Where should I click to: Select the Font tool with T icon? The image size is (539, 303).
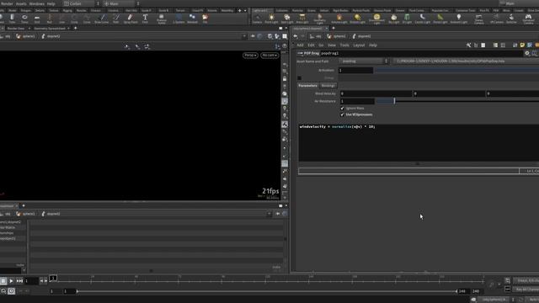click(145, 19)
